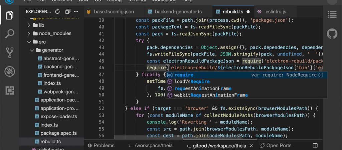Select the src folder name
This screenshot has width=342, height=150.
[42, 42]
